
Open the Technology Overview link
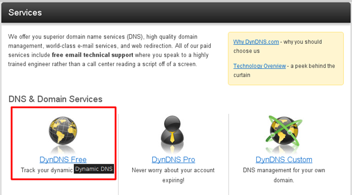click(259, 66)
